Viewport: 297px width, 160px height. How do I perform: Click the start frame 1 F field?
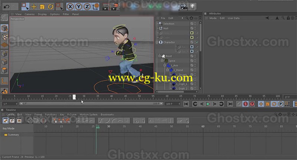click(10, 104)
